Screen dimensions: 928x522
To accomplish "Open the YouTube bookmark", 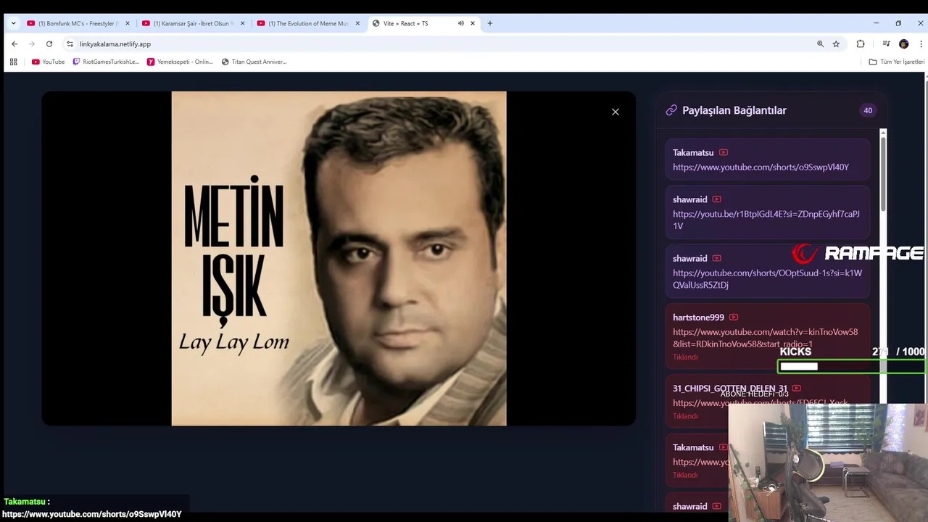I will [49, 62].
